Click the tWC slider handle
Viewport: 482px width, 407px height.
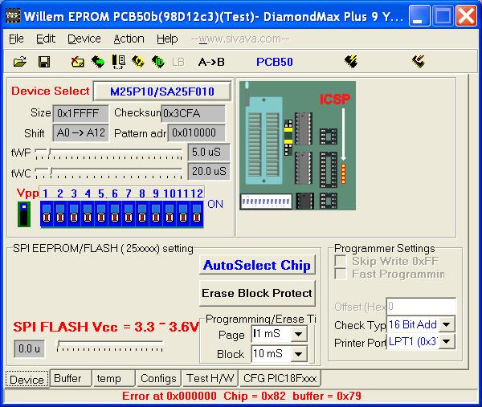pos(51,171)
